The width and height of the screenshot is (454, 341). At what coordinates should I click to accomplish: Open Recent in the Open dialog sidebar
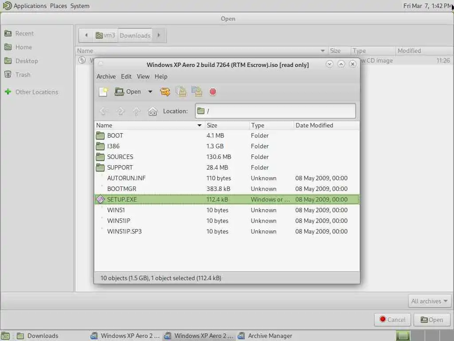pos(36,33)
